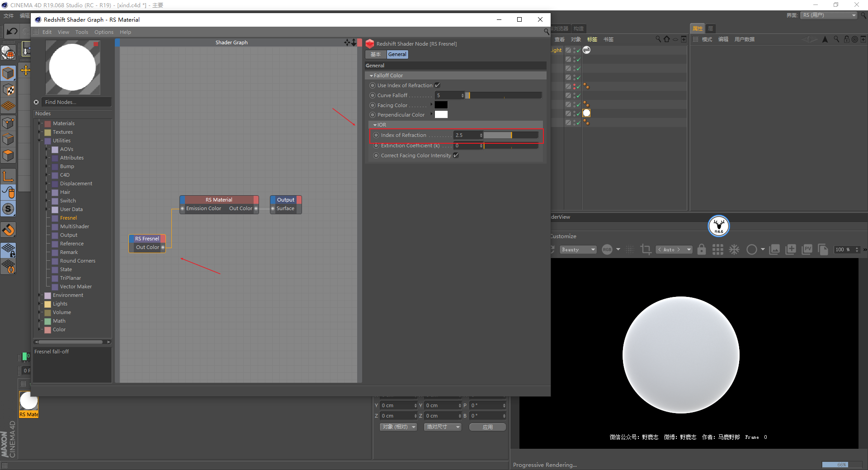Click the undo arrow icon

tap(12, 31)
